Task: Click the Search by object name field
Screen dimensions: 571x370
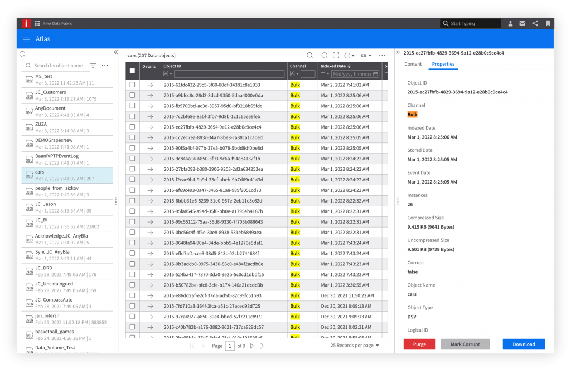Action: [x=58, y=66]
